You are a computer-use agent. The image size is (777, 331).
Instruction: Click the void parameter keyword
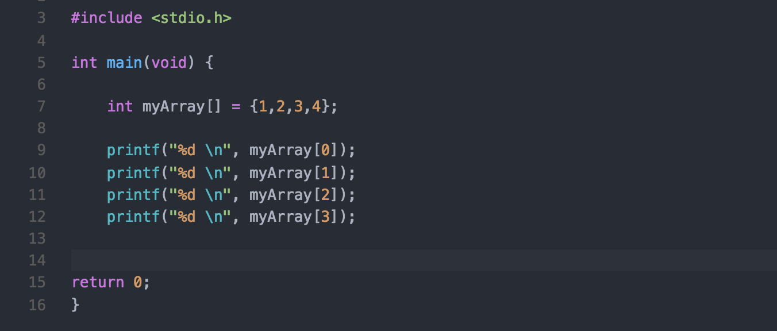tap(169, 62)
